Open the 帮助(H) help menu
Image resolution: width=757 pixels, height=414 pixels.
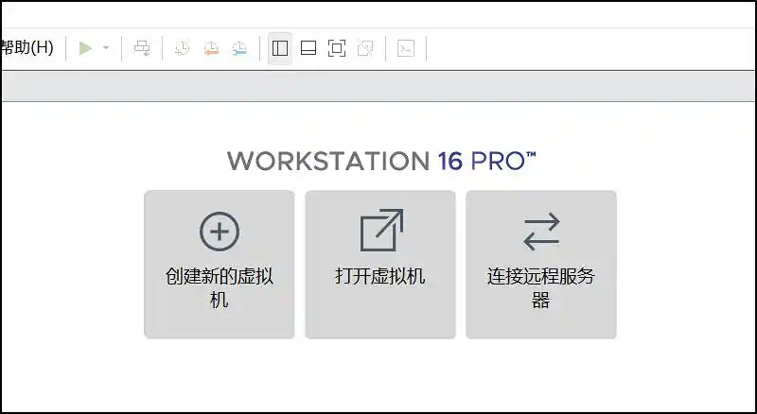(x=27, y=48)
